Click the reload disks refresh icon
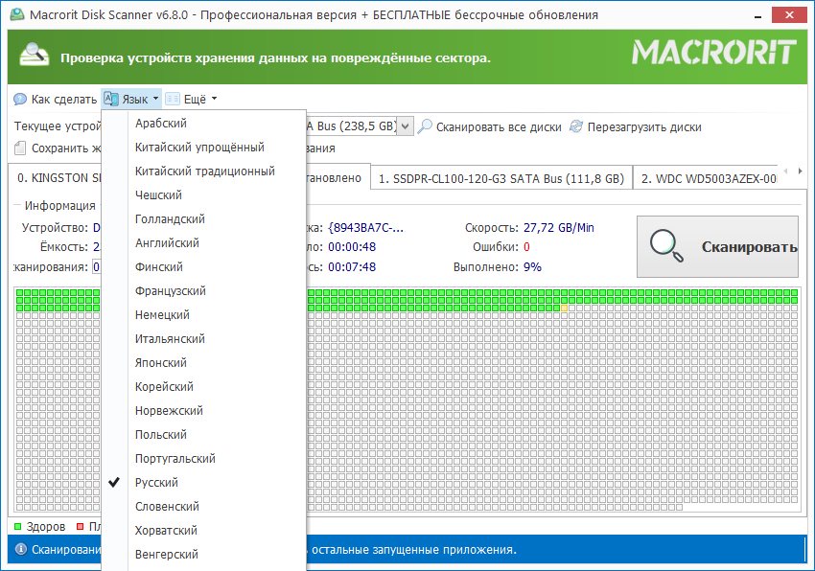815x571 pixels. (x=576, y=126)
